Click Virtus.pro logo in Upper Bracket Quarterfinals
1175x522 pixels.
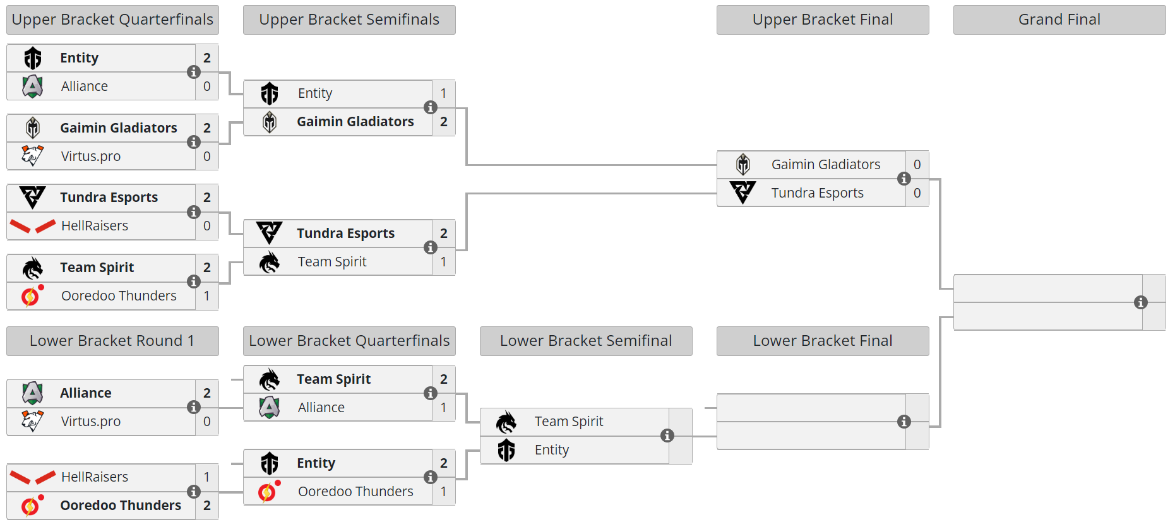[32, 156]
